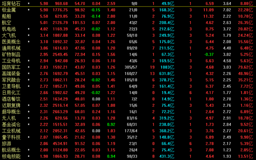Open the 旅游 sector entry
The height and width of the screenshot is (160, 256).
pos(6,144)
